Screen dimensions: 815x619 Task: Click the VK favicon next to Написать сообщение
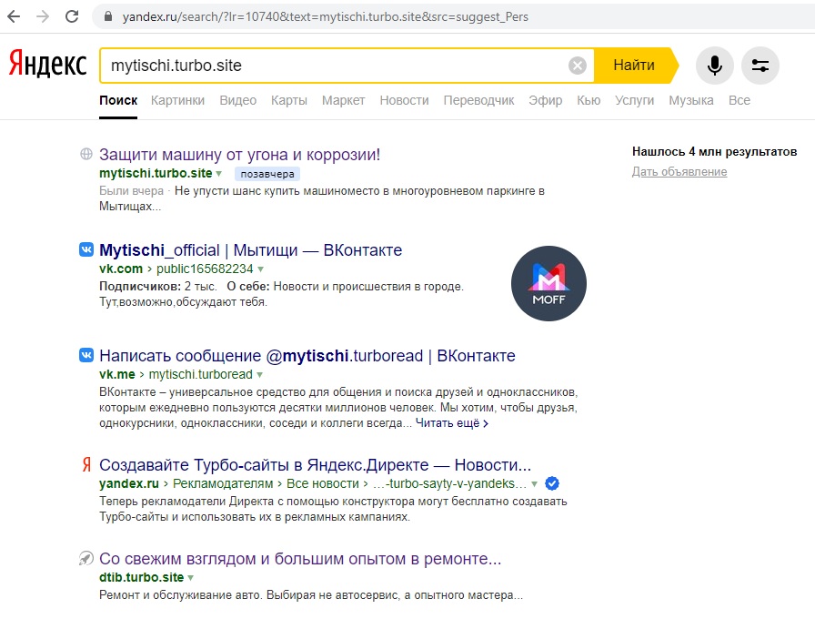click(86, 355)
